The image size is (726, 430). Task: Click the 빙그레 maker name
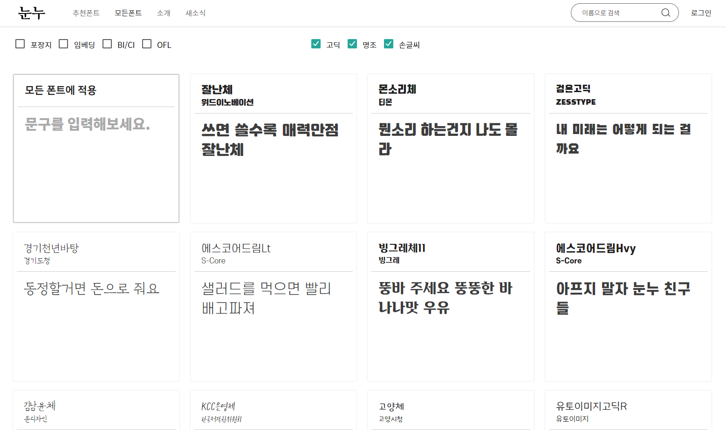tap(389, 260)
